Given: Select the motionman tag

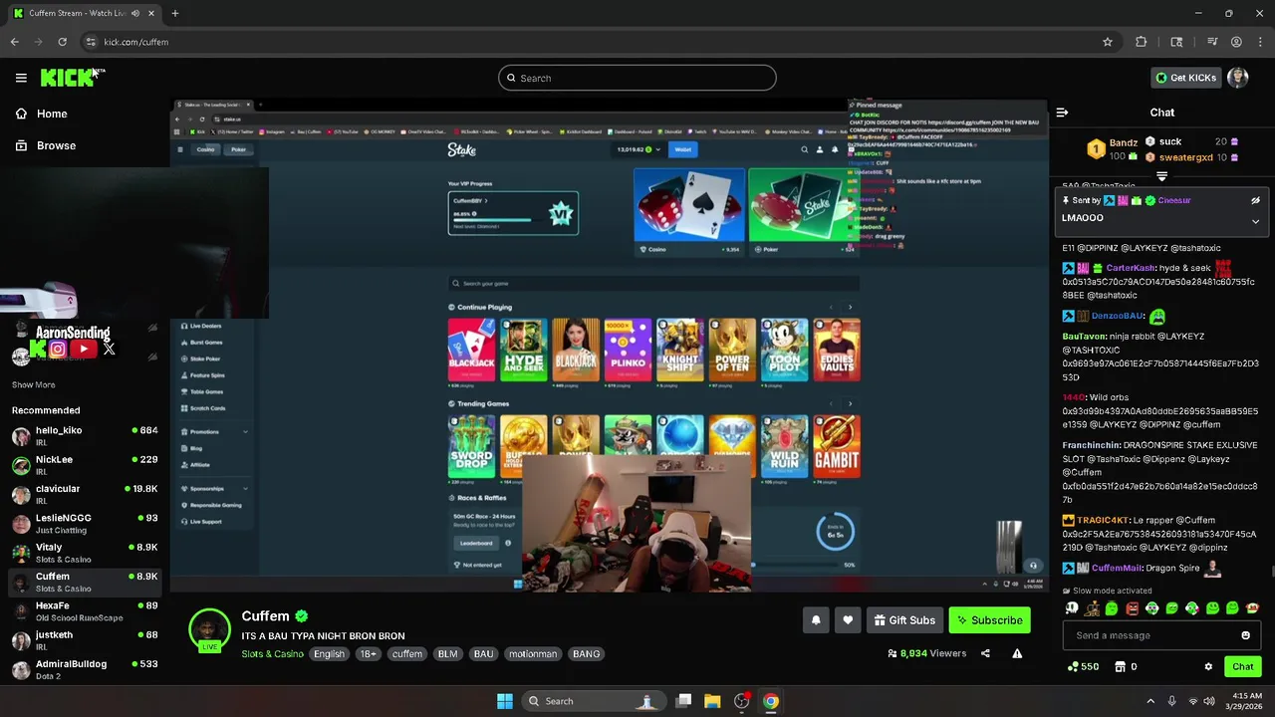Looking at the screenshot, I should pyautogui.click(x=533, y=654).
